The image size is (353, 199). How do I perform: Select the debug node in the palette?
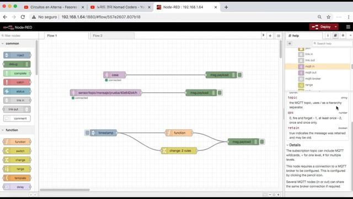pyautogui.click(x=17, y=64)
